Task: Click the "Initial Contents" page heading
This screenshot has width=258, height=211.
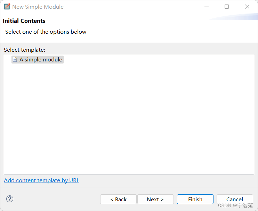Action: [x=24, y=21]
